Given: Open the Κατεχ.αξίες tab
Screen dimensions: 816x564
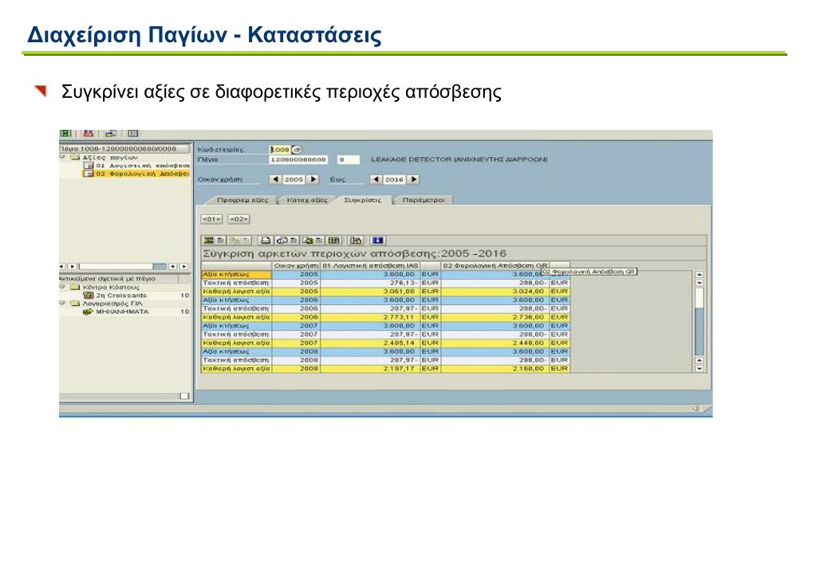Looking at the screenshot, I should point(307,200).
